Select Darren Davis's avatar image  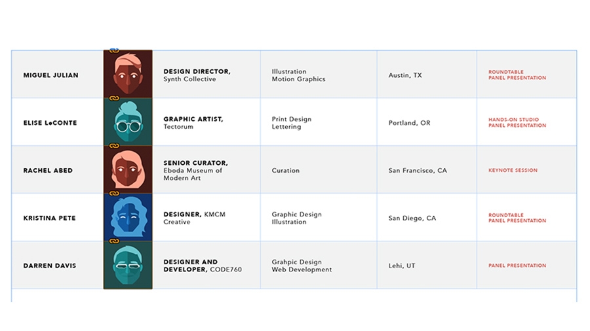click(x=128, y=266)
